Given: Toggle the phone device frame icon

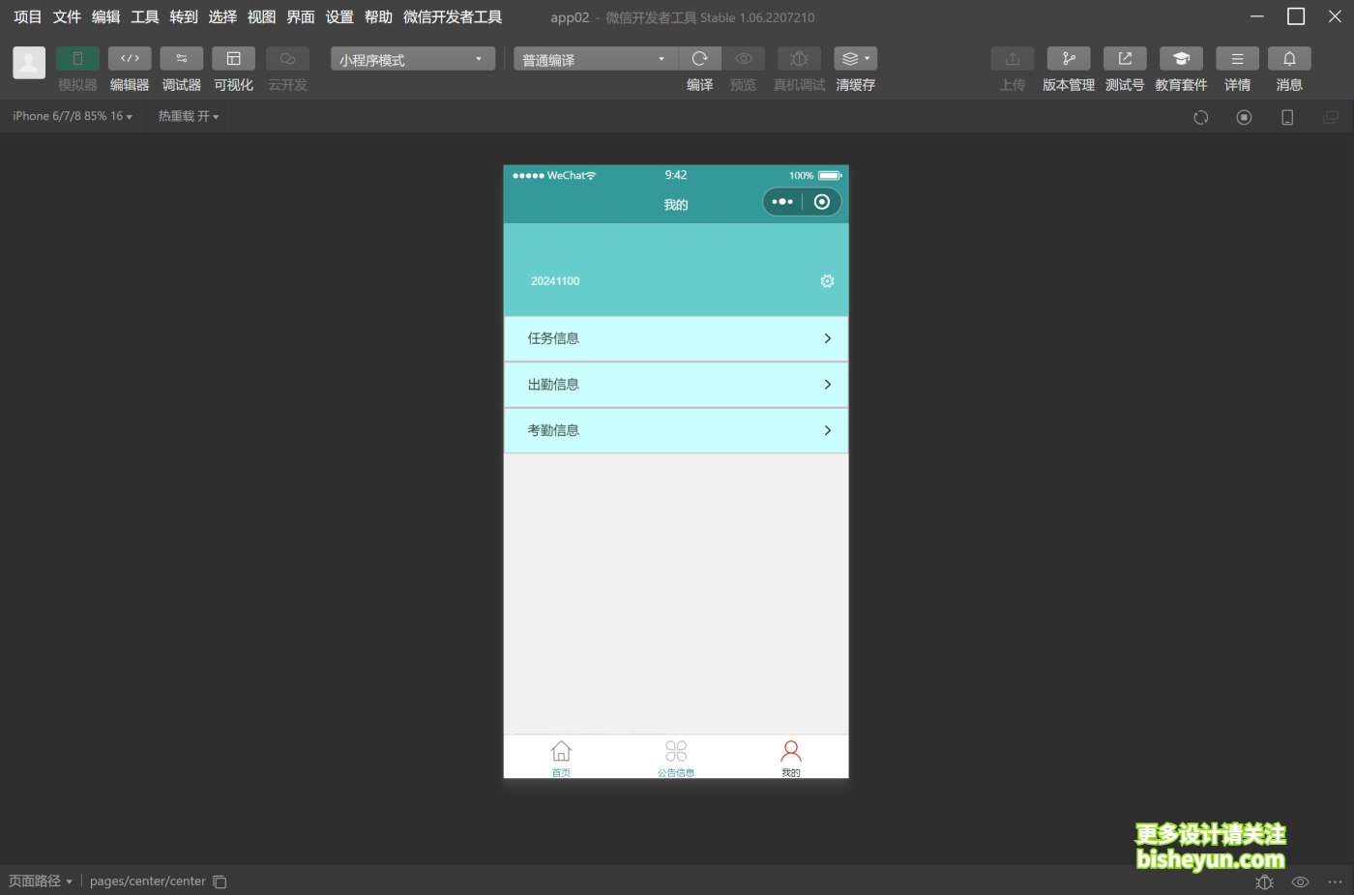Looking at the screenshot, I should pos(1287,117).
